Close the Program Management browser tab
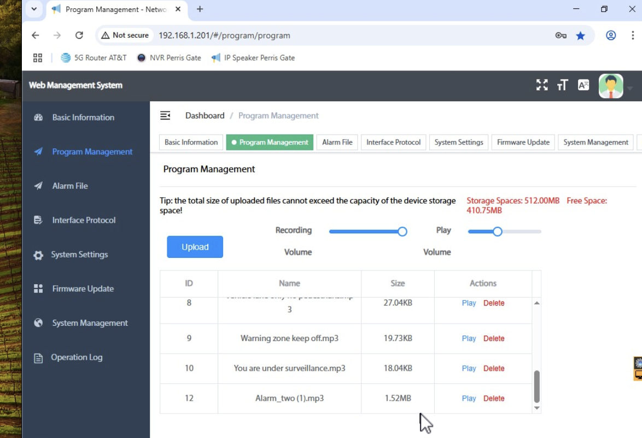This screenshot has height=438, width=642. (x=178, y=9)
